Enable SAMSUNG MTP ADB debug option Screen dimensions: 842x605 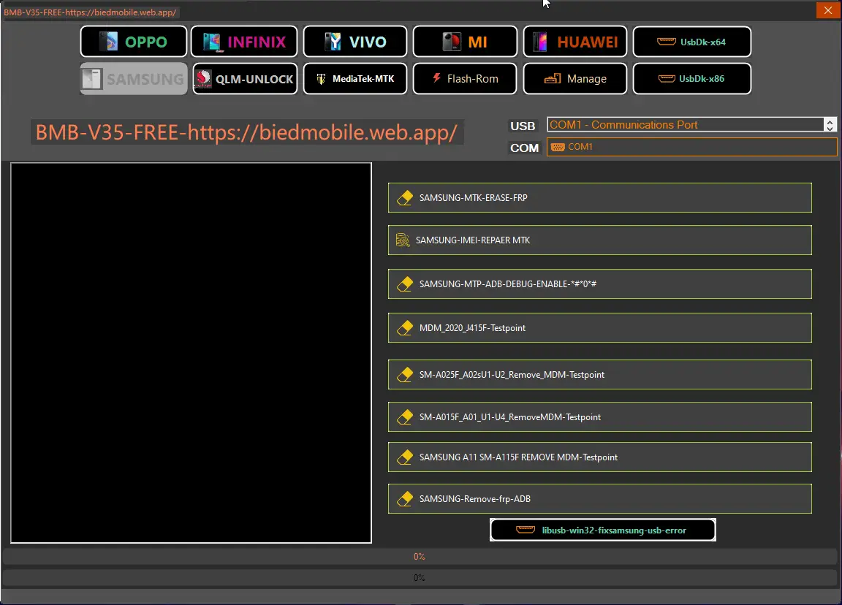click(599, 284)
